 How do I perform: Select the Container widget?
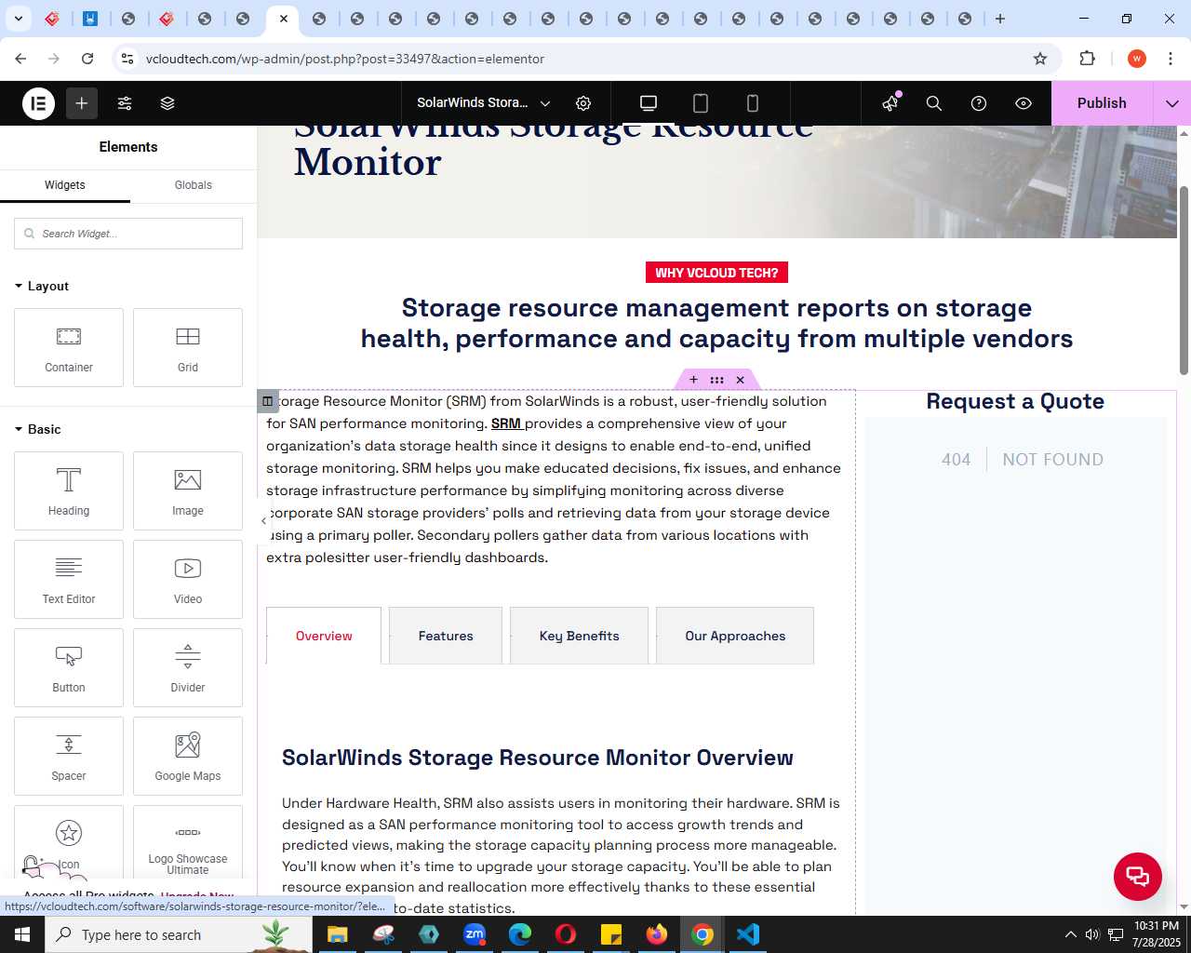[69, 347]
